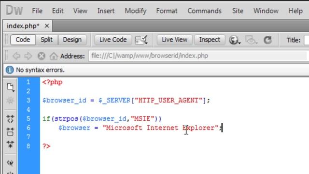The height and width of the screenshot is (174, 309).
Task: Open the Window menu
Action: pos(266,11)
